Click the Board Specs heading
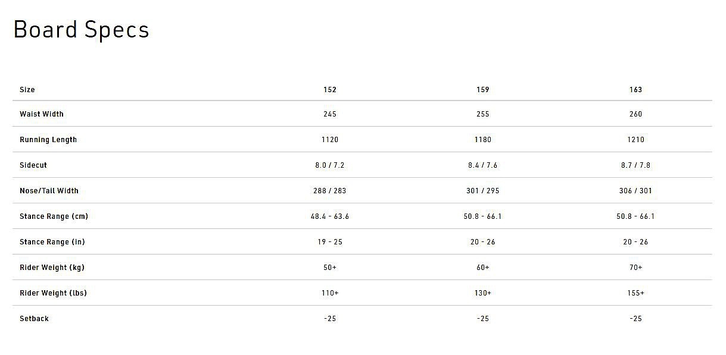The width and height of the screenshot is (726, 355). click(81, 30)
